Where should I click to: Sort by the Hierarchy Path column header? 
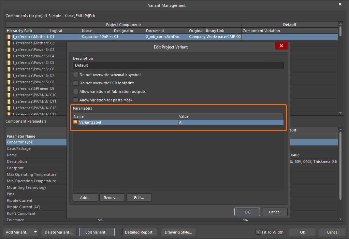(27, 31)
